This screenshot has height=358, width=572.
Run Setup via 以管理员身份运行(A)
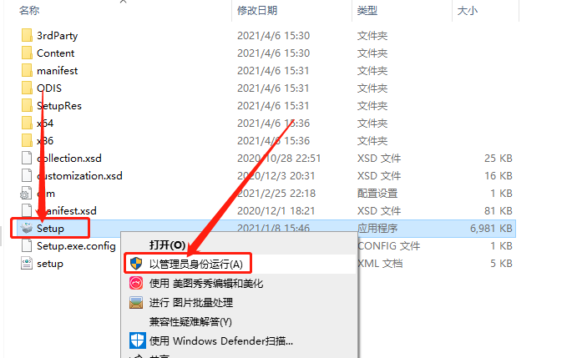195,264
